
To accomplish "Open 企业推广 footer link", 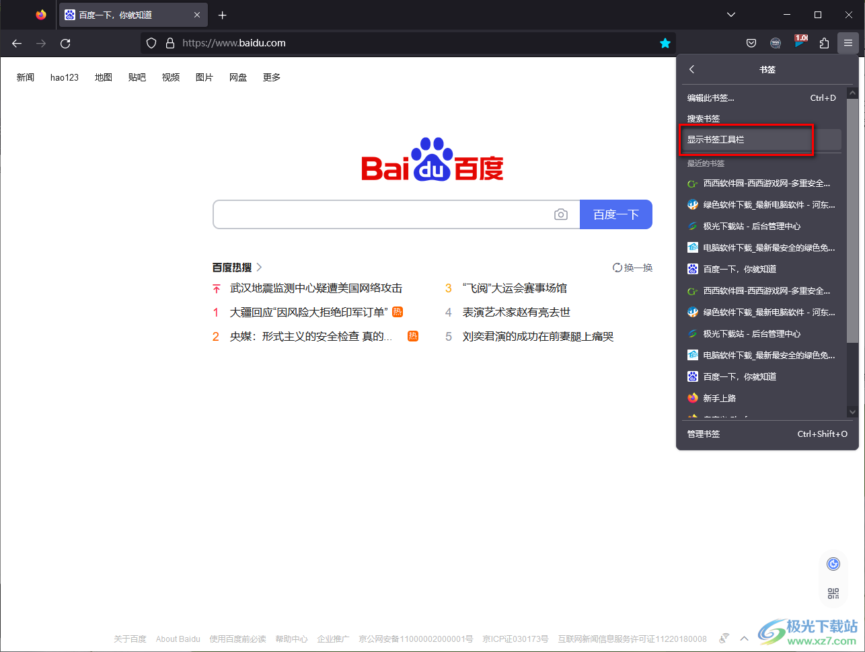I will (x=334, y=639).
